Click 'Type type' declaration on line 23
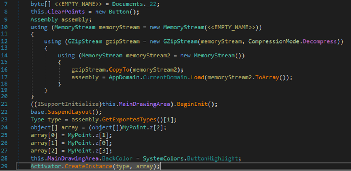Image resolution: width=351 pixels, height=171 pixels. point(46,120)
